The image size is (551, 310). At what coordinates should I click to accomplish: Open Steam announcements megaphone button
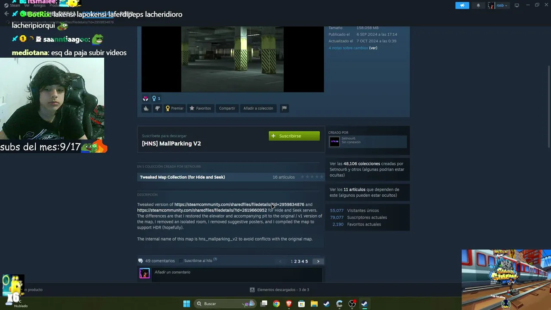click(462, 6)
